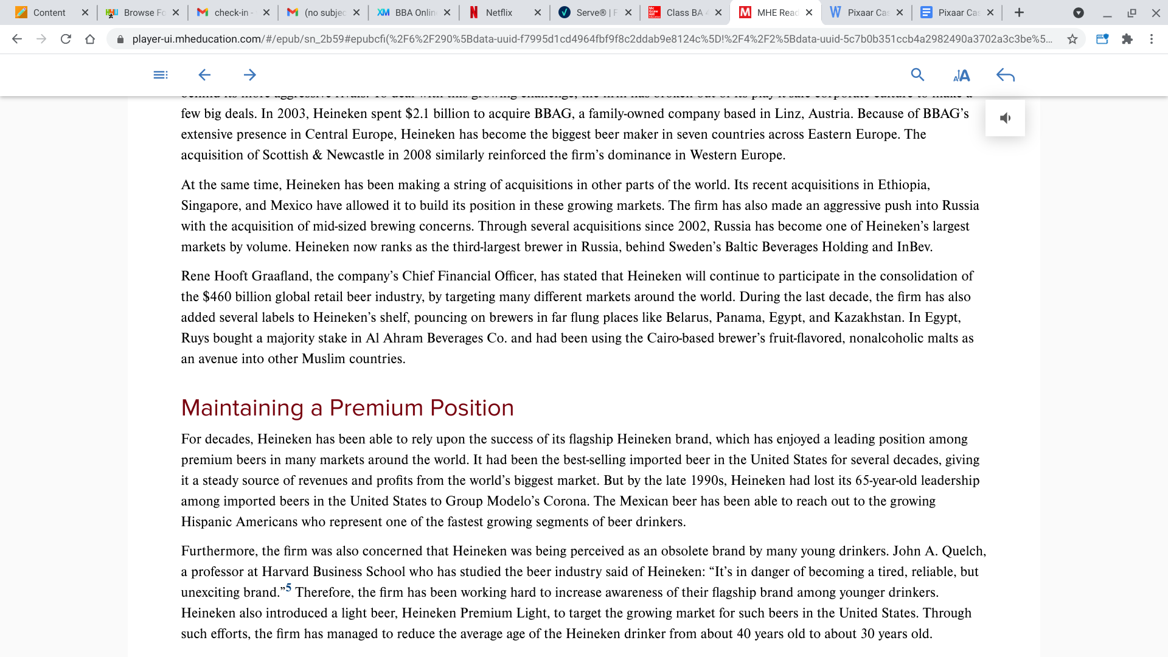Open the text size settings icon
The width and height of the screenshot is (1168, 657).
(x=961, y=75)
